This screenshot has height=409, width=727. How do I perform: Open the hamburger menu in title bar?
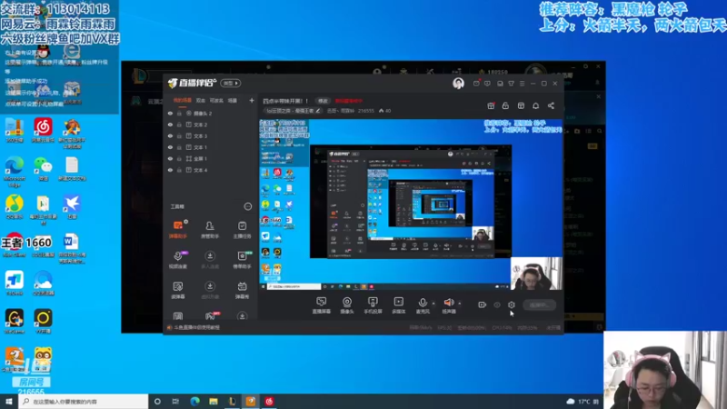tap(522, 84)
